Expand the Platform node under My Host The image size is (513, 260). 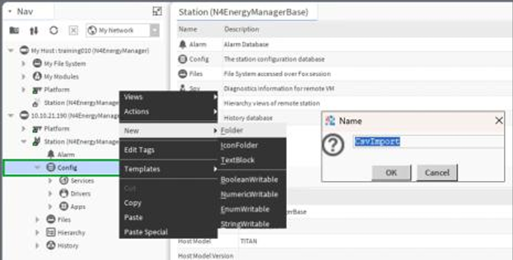click(24, 89)
